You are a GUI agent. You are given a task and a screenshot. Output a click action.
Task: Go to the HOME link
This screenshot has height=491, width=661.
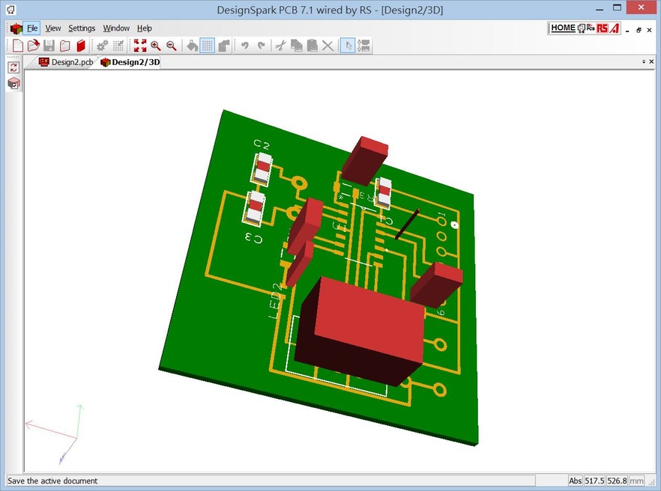[x=563, y=28]
